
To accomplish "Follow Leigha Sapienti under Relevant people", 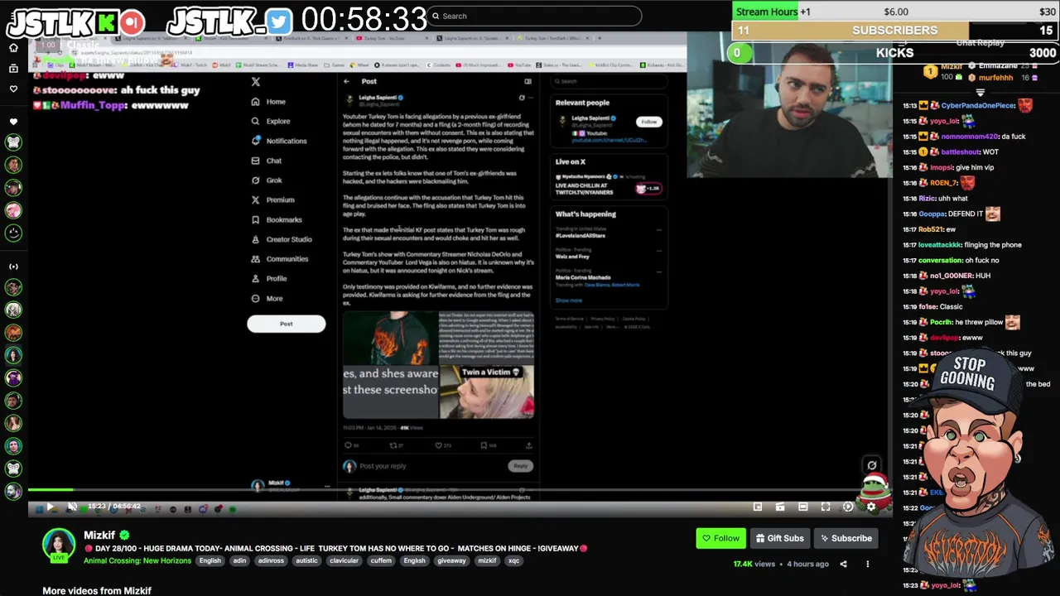I will [648, 122].
